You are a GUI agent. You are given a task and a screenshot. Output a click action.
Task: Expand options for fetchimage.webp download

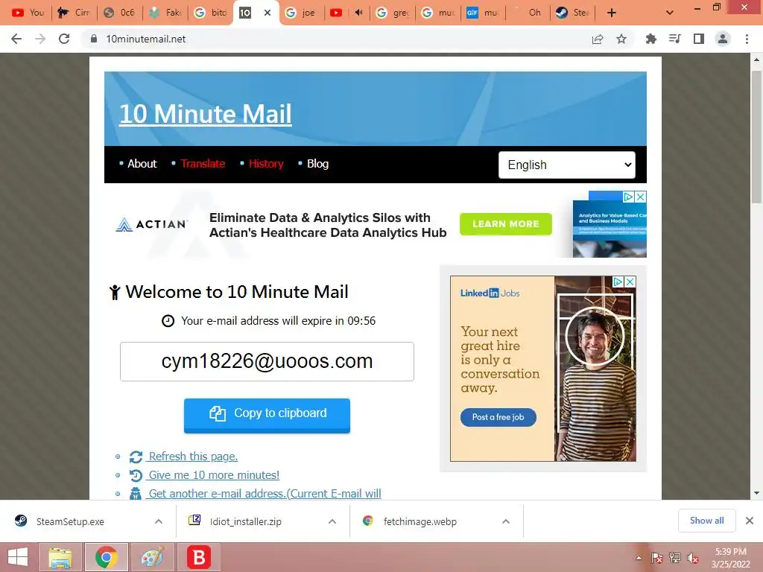click(x=506, y=521)
